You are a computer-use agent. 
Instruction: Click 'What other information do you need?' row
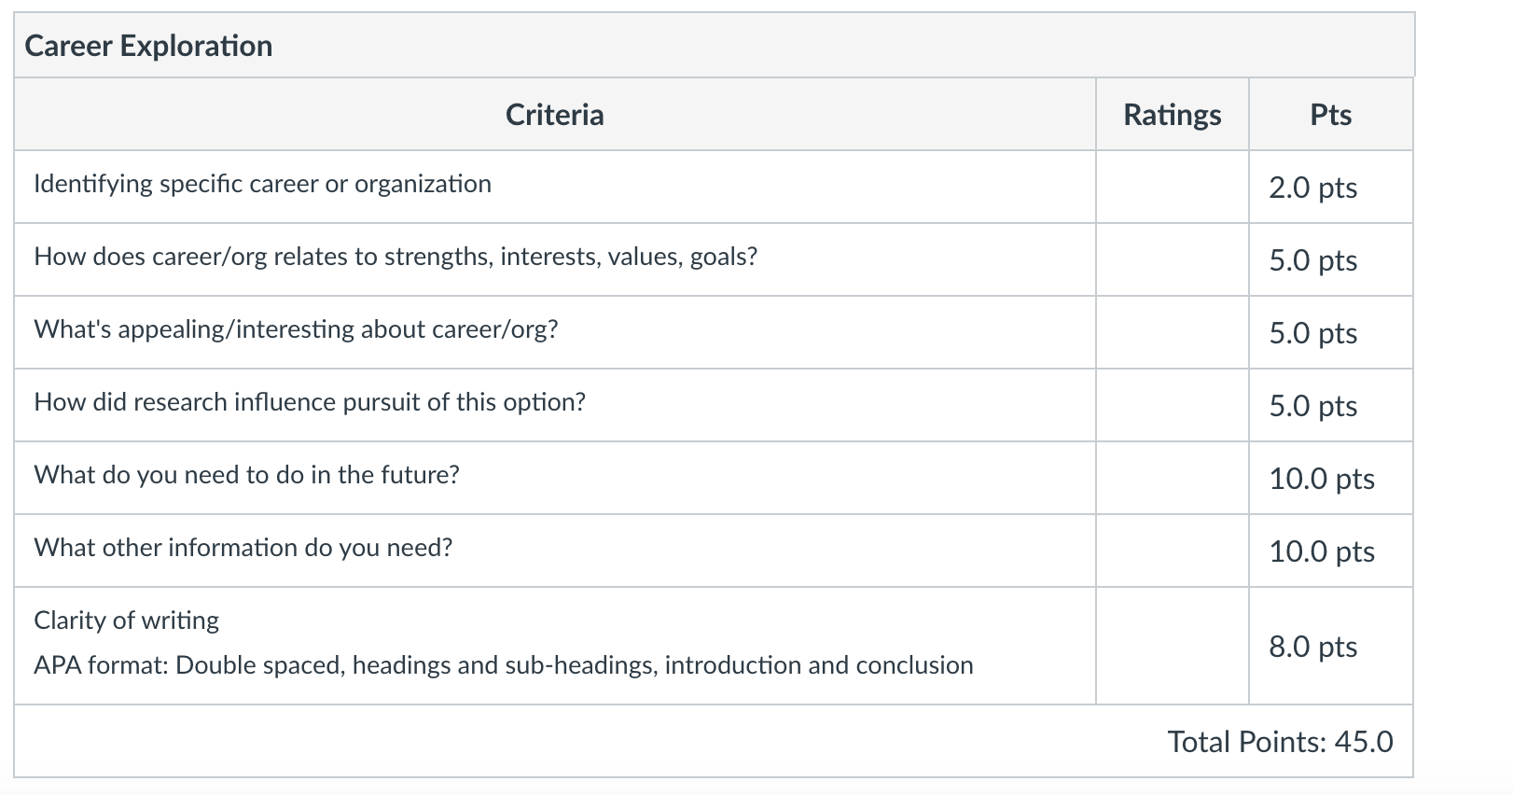tap(243, 548)
